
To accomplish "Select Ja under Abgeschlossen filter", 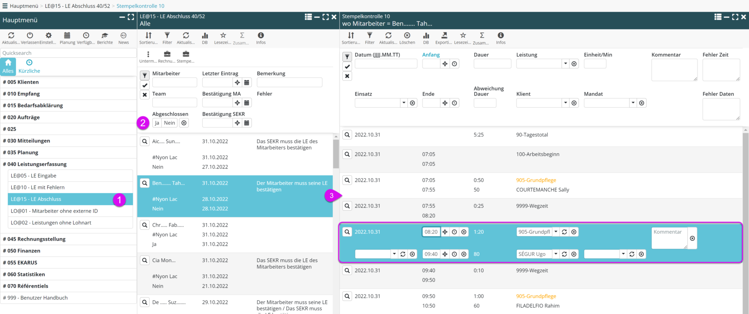I will click(157, 123).
